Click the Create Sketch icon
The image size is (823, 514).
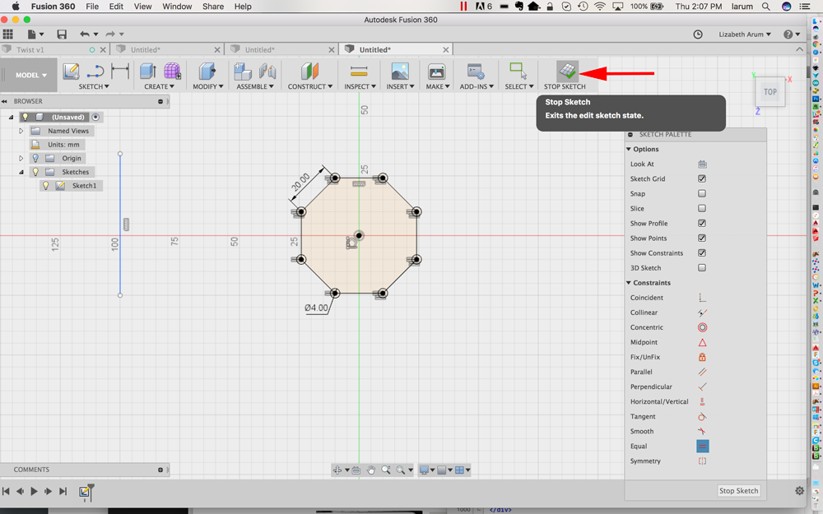coord(71,72)
